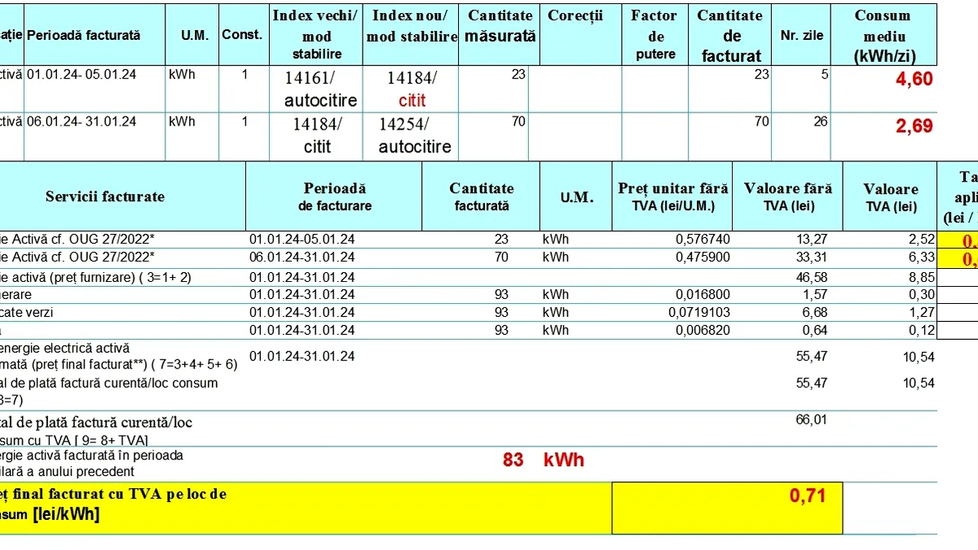Click 'Preț unitar fără TVA (lei/U.M.)' header
Screen dimensions: 978x550
click(x=673, y=196)
